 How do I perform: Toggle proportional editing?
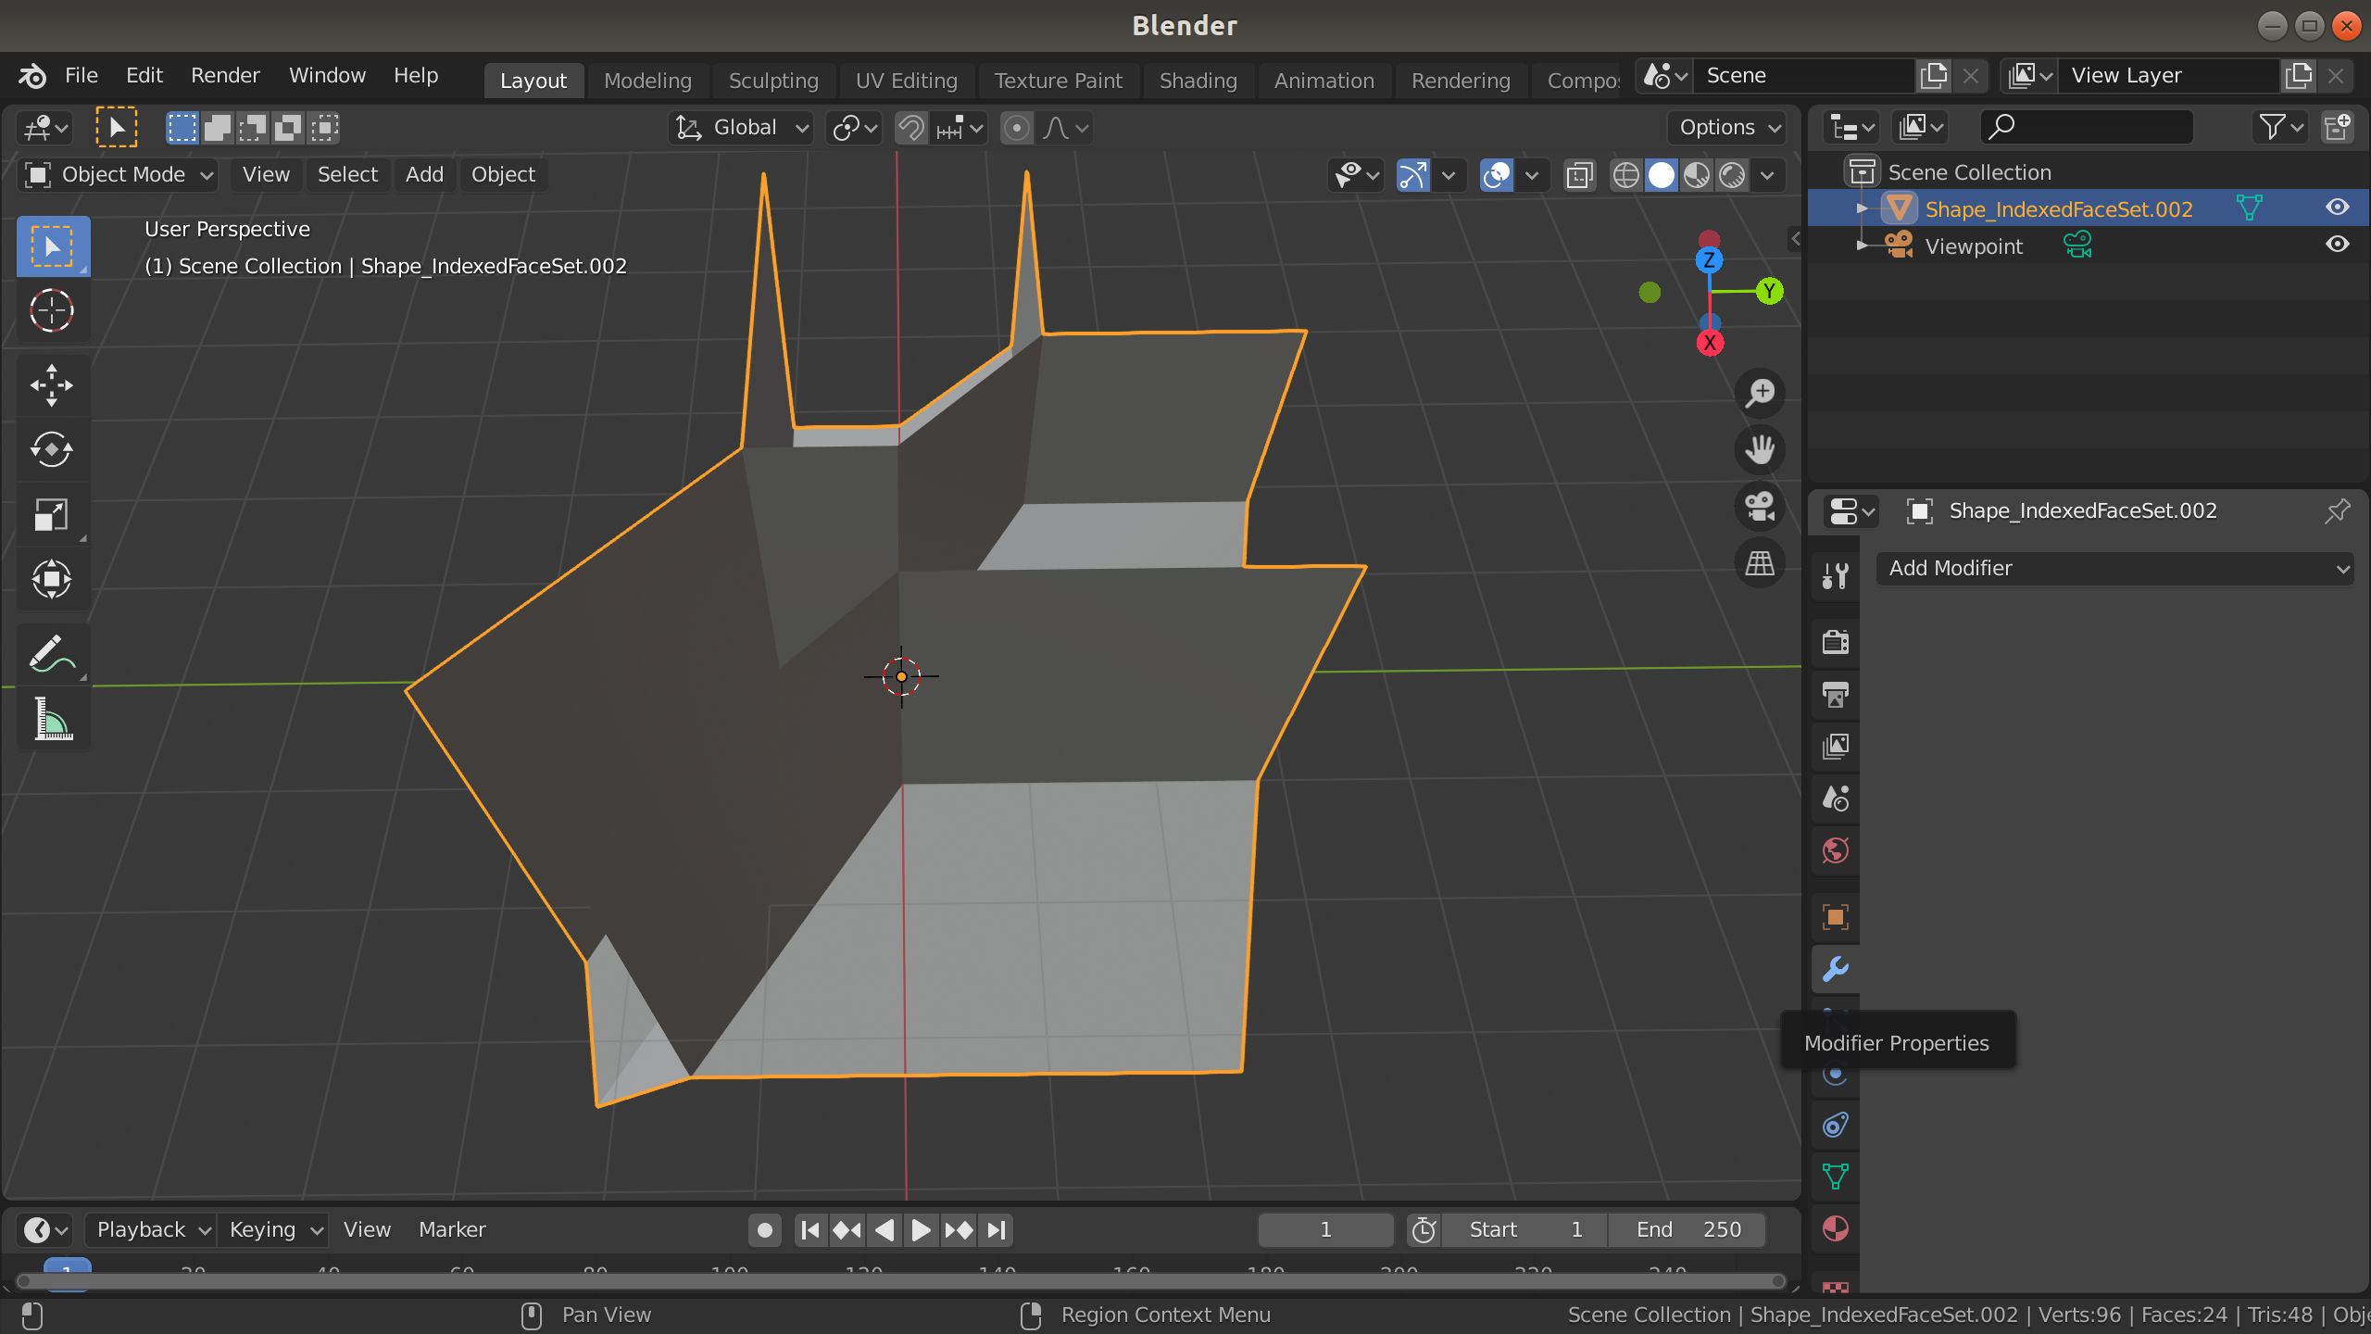click(1017, 128)
